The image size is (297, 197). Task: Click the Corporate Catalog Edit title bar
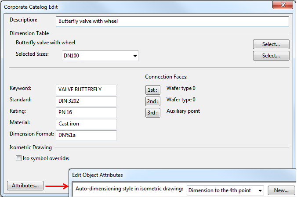coord(132,7)
